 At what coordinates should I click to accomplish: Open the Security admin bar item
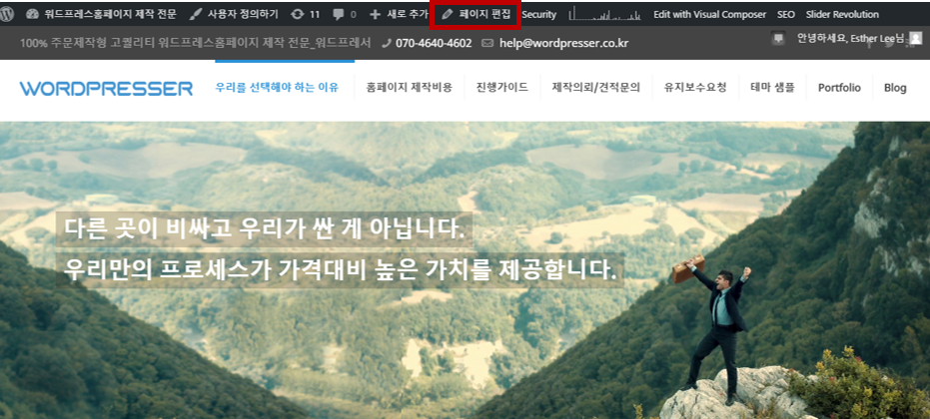tap(539, 14)
